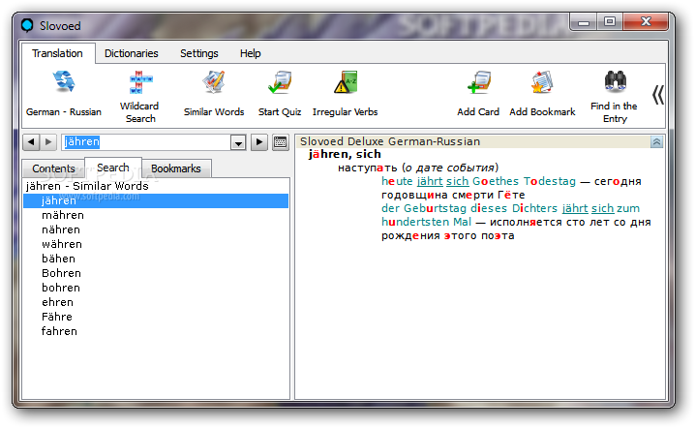
Task: Open the Wildcard Search tool
Action: (x=139, y=96)
